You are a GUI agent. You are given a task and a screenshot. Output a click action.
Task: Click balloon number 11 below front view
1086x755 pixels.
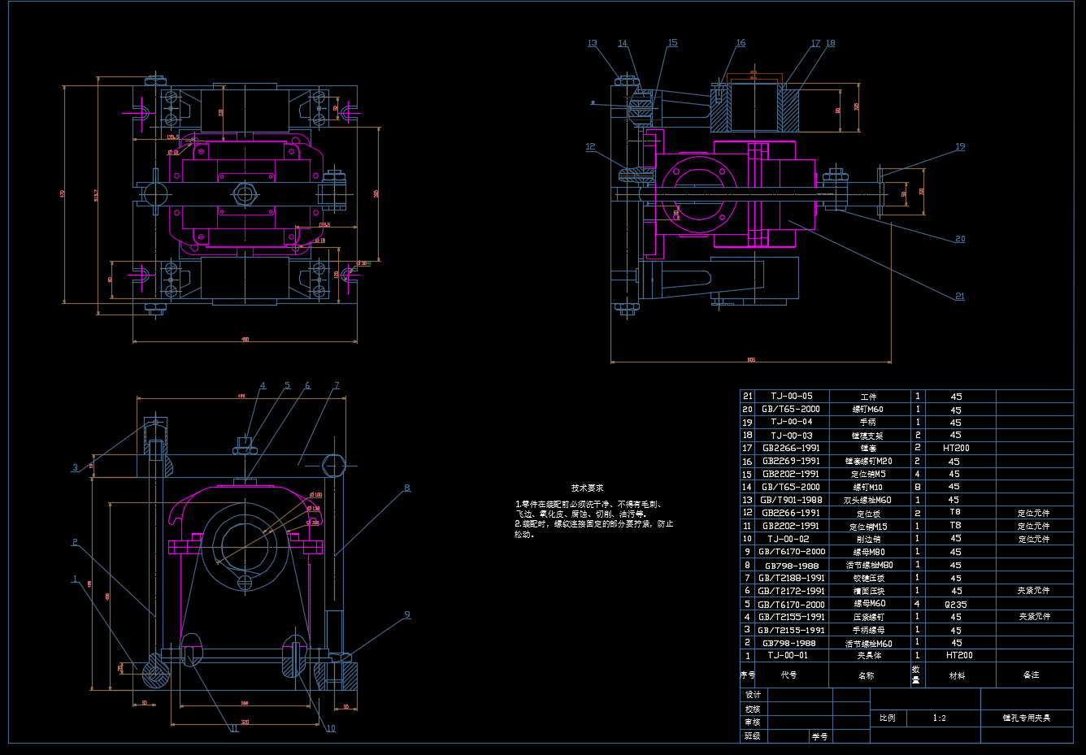[x=234, y=729]
